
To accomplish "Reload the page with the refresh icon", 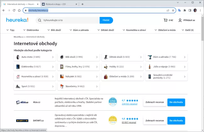I will point(14,10).
